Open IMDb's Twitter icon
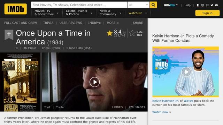 tap(212, 5)
